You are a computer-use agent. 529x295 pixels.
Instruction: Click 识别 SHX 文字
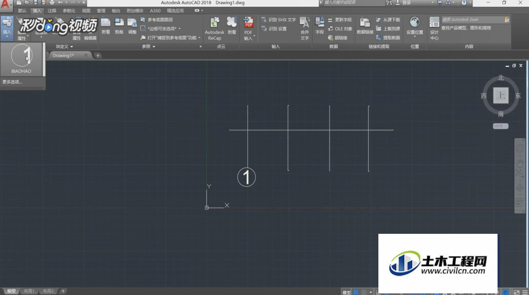(278, 20)
